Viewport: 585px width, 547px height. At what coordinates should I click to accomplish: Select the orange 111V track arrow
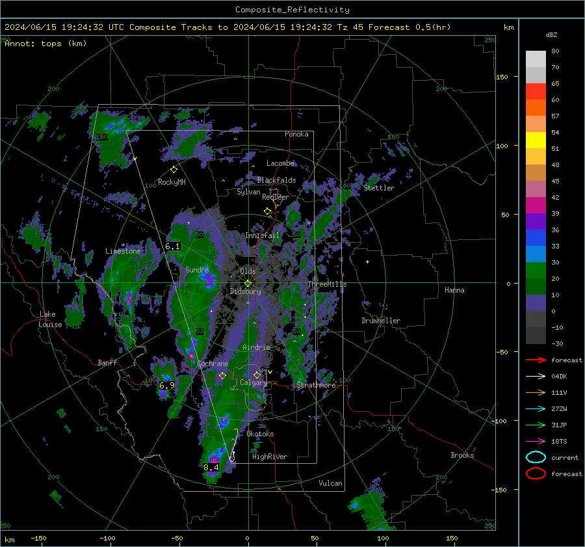[x=536, y=392]
